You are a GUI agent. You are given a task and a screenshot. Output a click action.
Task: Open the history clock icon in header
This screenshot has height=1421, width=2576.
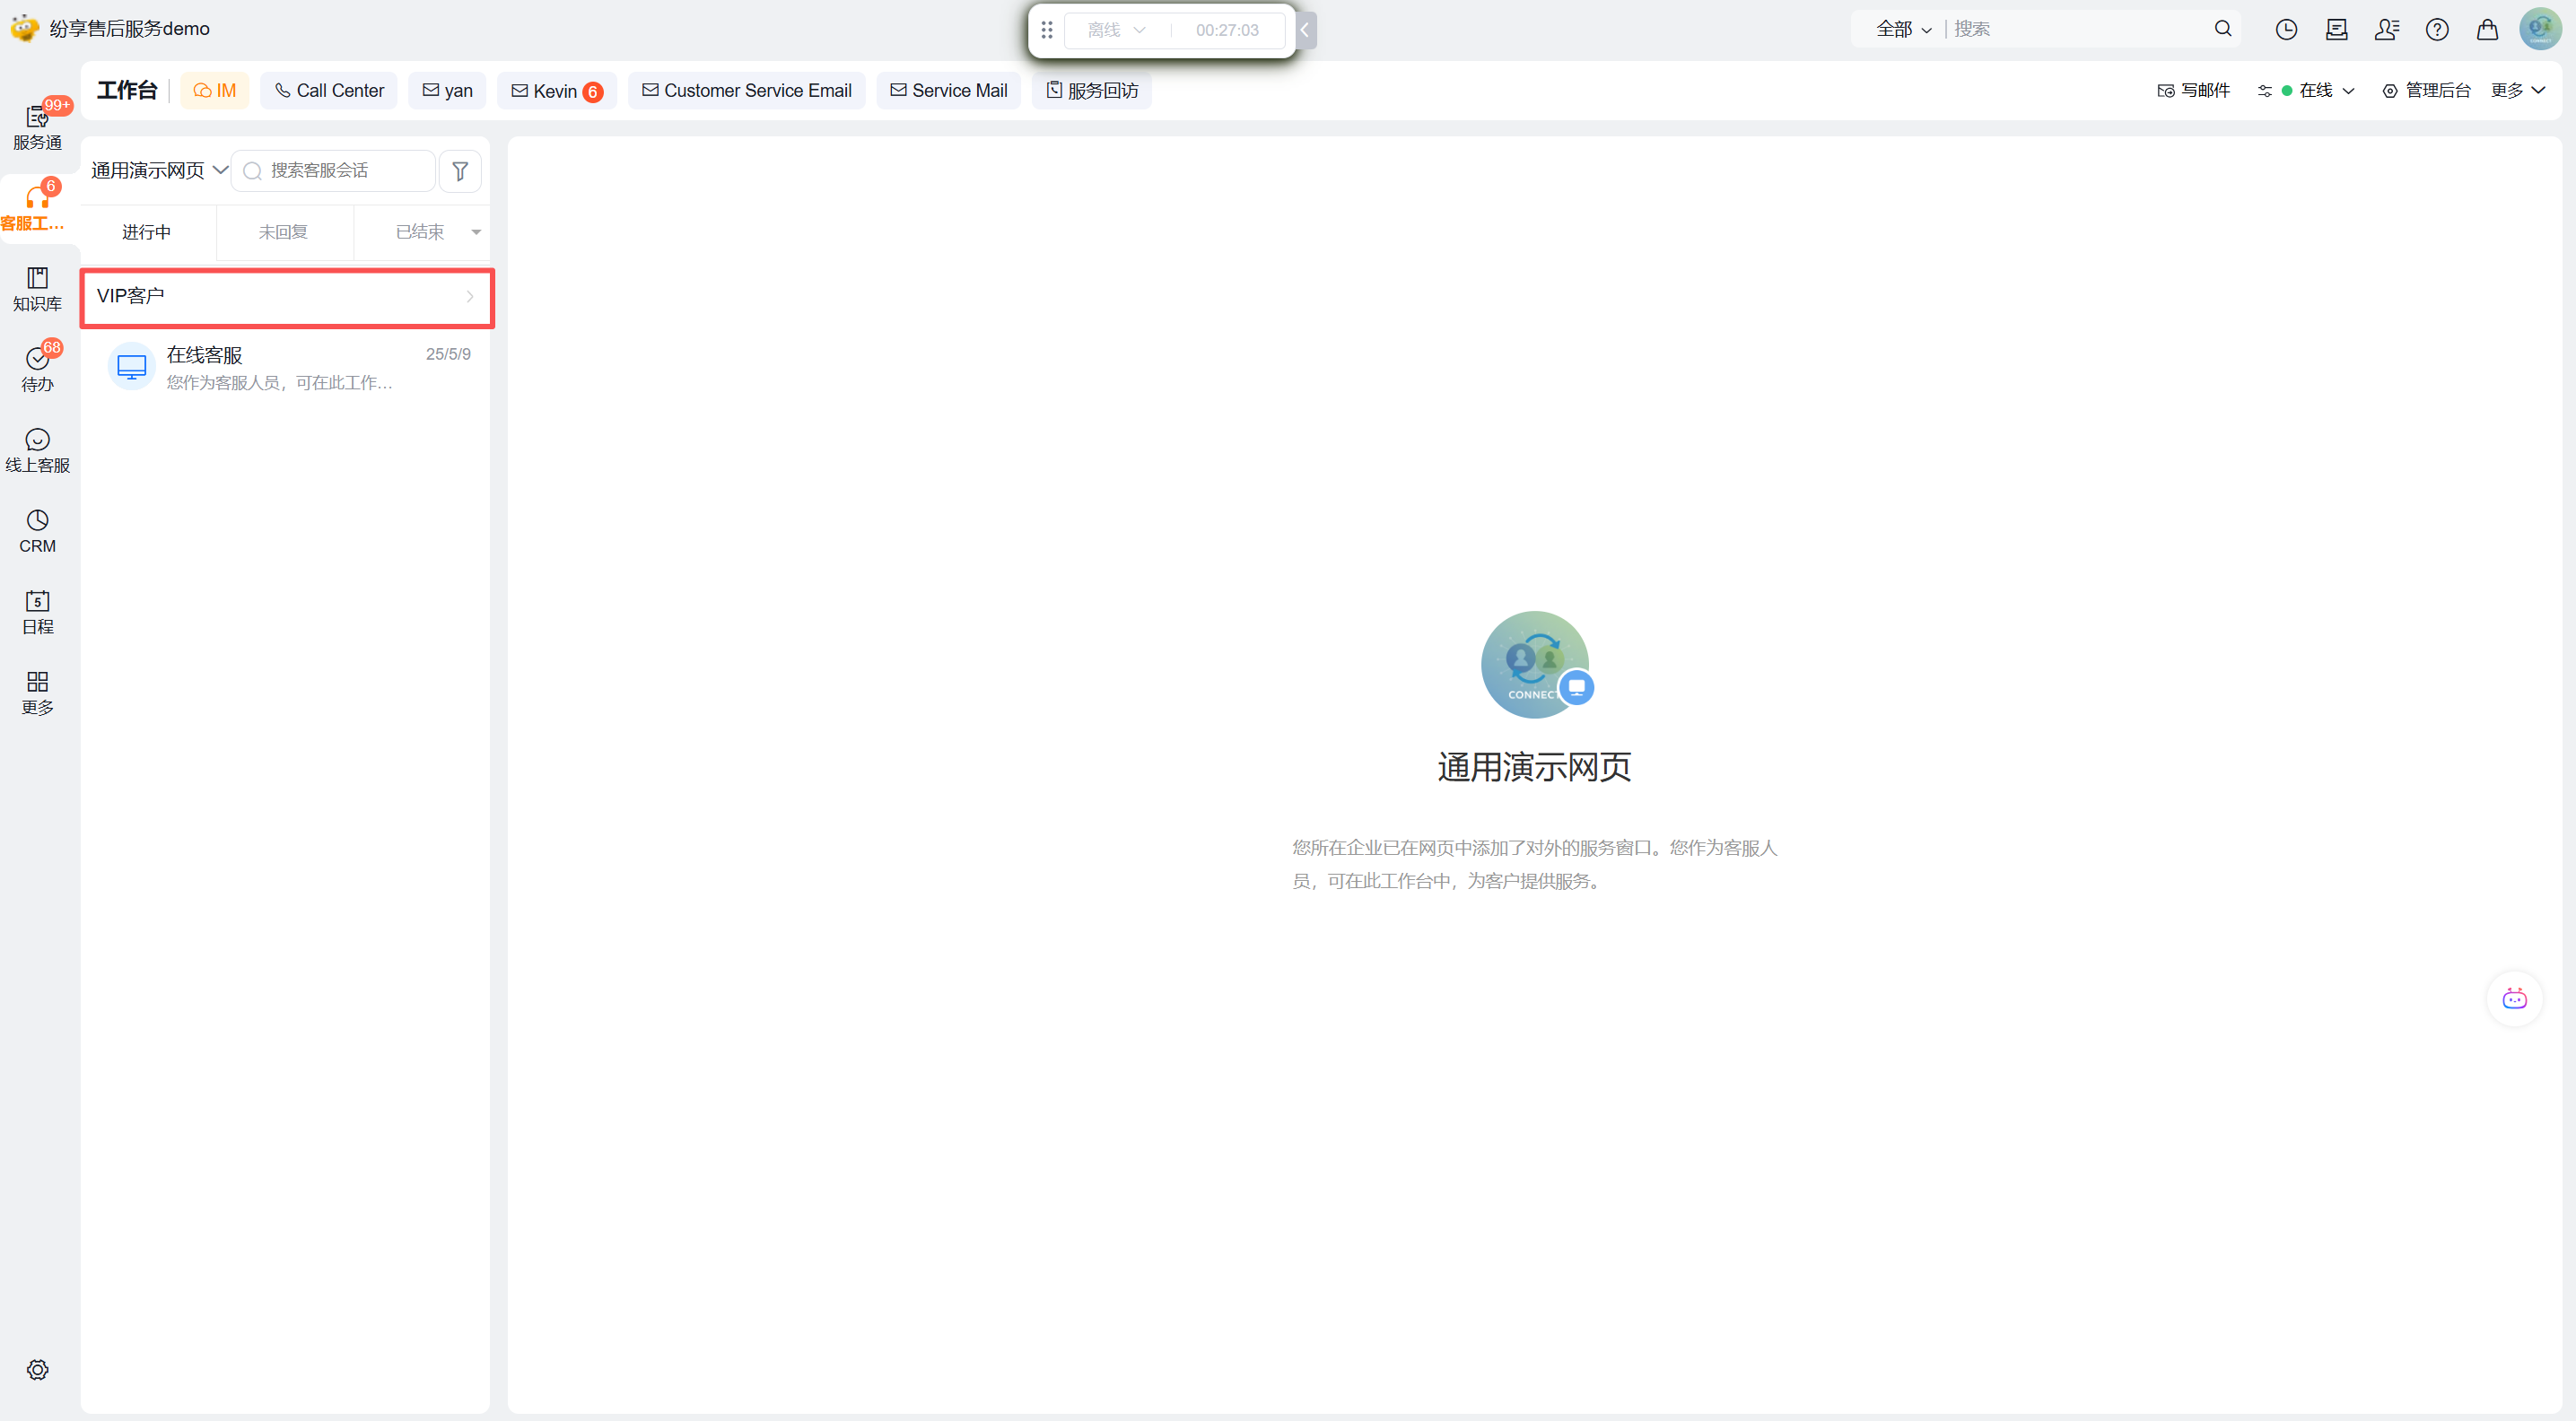tap(2286, 29)
